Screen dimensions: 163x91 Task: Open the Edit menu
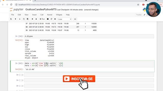(x=19, y=15)
